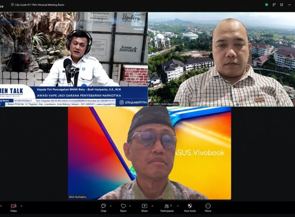Open the Participants list
This screenshot has width=295, height=217.
coord(167,208)
